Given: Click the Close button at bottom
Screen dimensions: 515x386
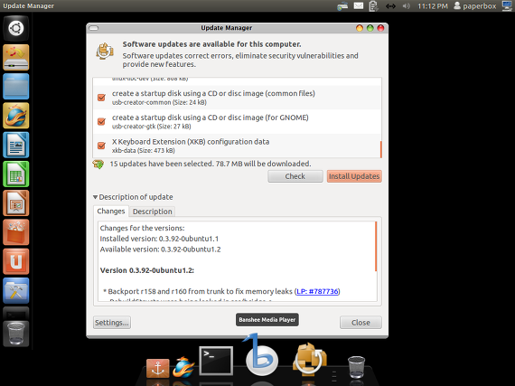Looking at the screenshot, I should (x=360, y=323).
